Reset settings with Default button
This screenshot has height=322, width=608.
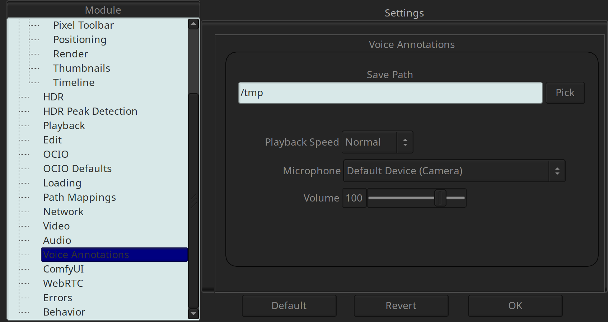pos(289,306)
